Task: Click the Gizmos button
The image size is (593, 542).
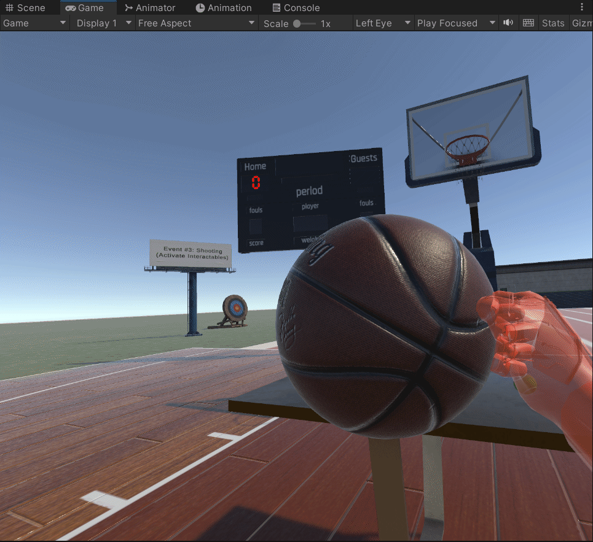Action: 581,23
